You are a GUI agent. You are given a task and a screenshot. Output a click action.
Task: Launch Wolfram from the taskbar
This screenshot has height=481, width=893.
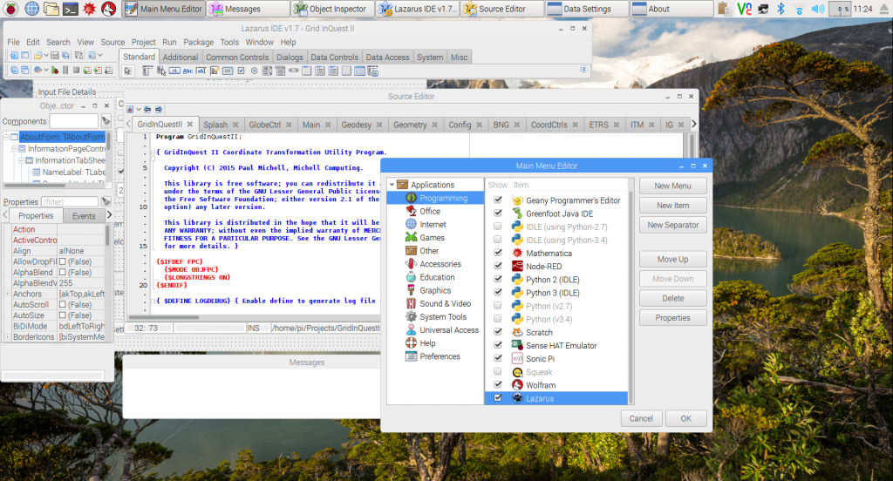(109, 9)
